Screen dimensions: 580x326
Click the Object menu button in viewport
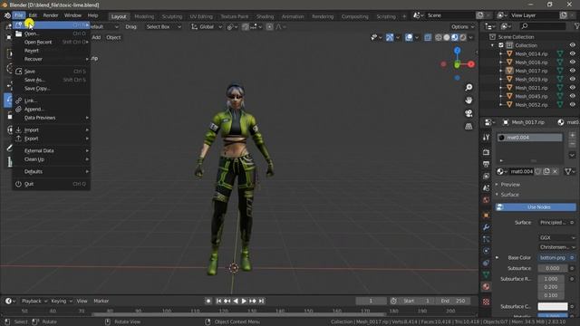point(113,37)
